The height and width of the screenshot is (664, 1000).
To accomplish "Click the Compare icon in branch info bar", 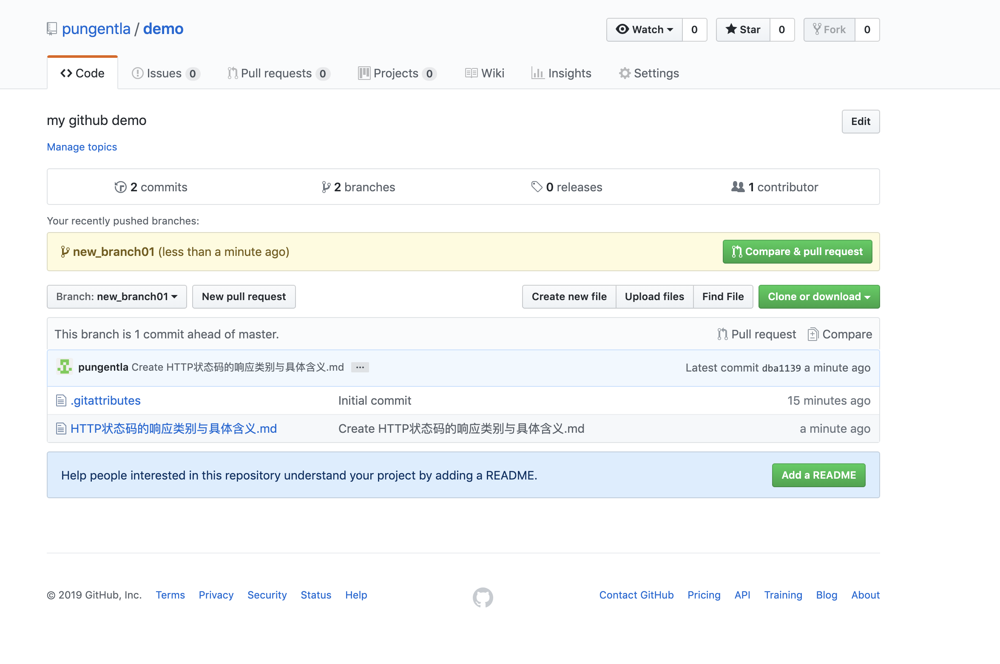I will 812,335.
